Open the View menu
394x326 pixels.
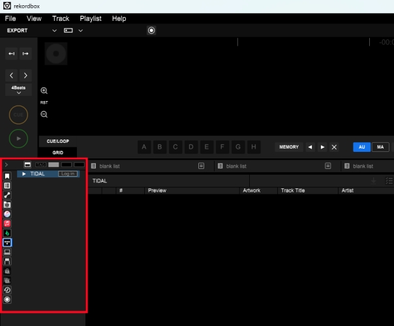(34, 19)
